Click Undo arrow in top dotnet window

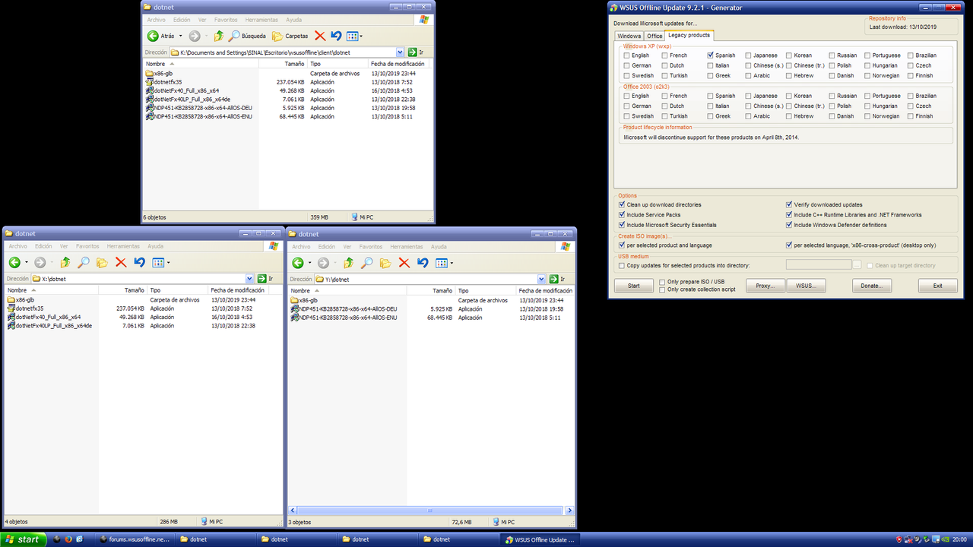(x=336, y=36)
